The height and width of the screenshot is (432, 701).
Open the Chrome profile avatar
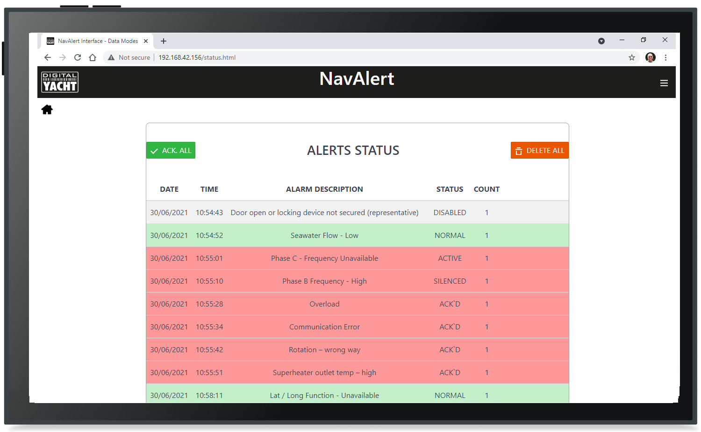[x=650, y=57]
